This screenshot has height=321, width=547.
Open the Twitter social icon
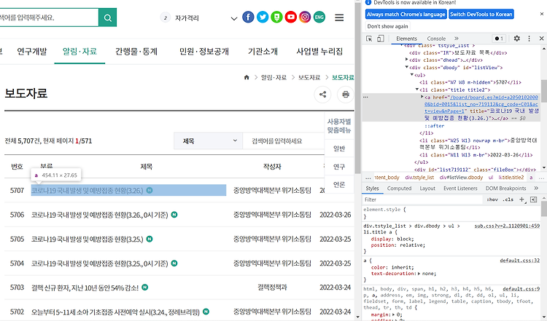(x=263, y=17)
